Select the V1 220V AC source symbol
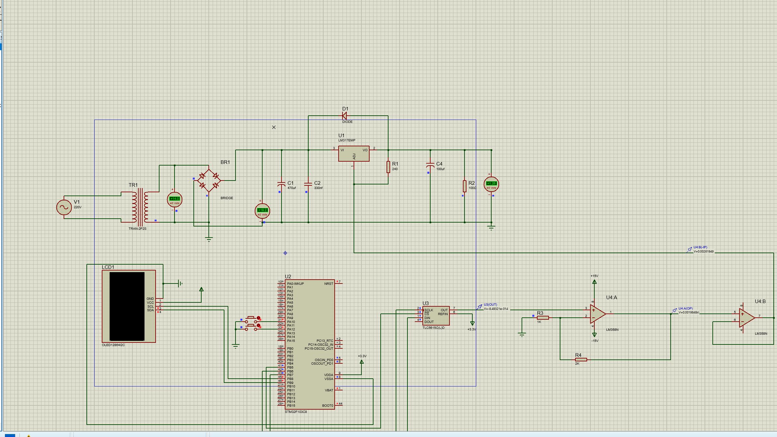 click(64, 207)
